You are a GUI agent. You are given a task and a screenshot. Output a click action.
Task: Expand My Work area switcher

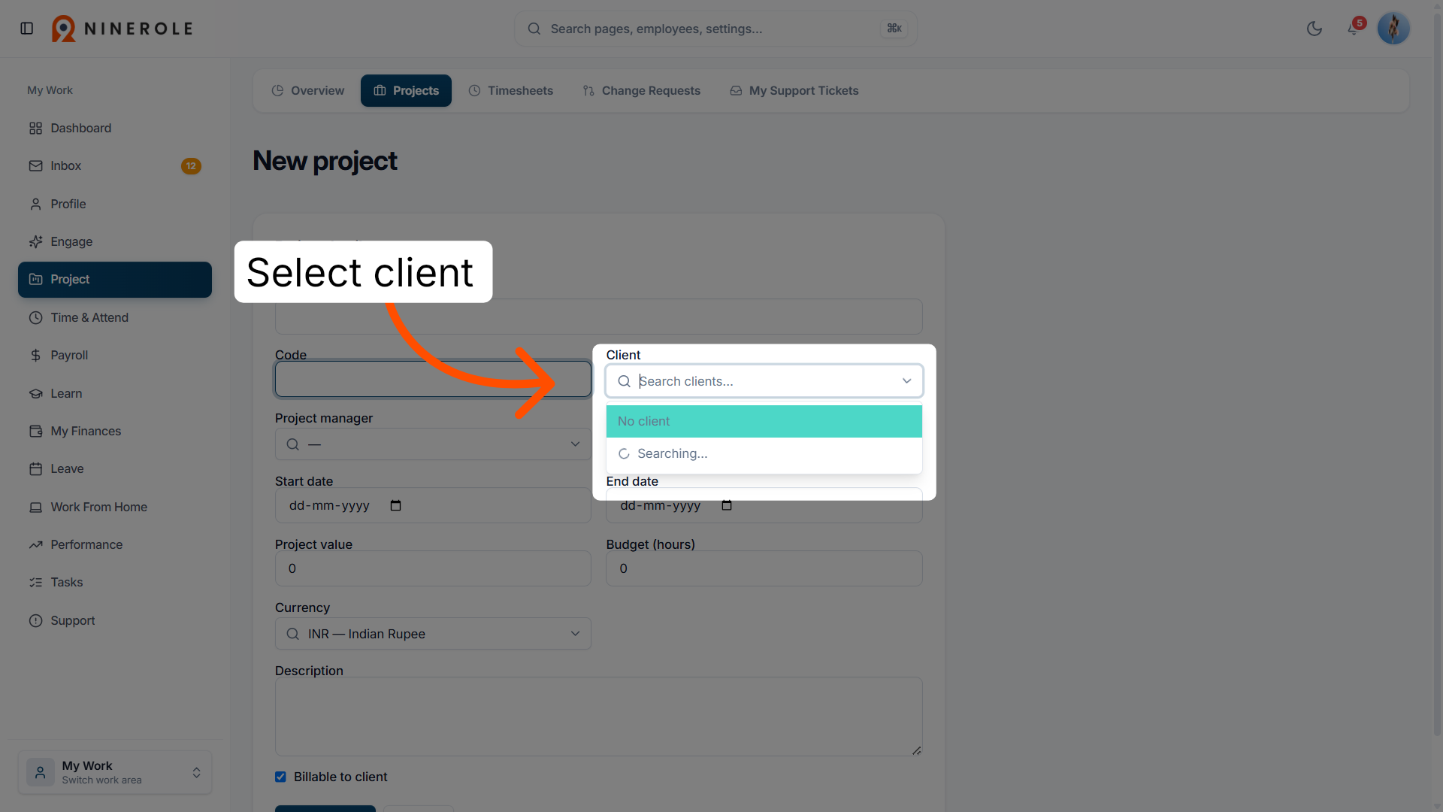(115, 772)
